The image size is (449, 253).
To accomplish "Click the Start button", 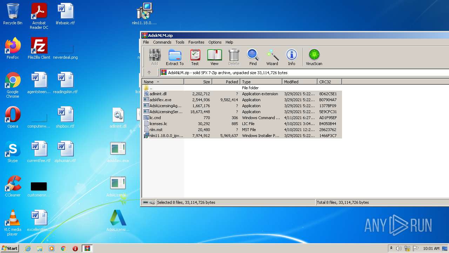I will (x=10, y=248).
